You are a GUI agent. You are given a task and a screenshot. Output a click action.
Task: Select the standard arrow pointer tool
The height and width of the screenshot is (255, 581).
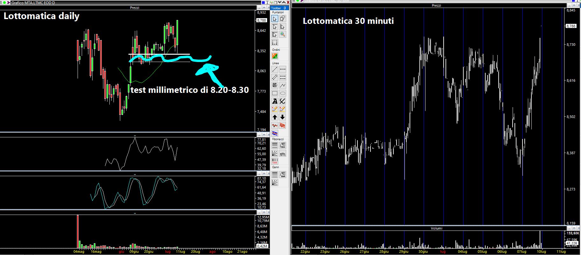tap(275, 19)
